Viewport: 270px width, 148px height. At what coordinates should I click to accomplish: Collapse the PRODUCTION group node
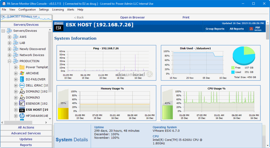pos(10,61)
